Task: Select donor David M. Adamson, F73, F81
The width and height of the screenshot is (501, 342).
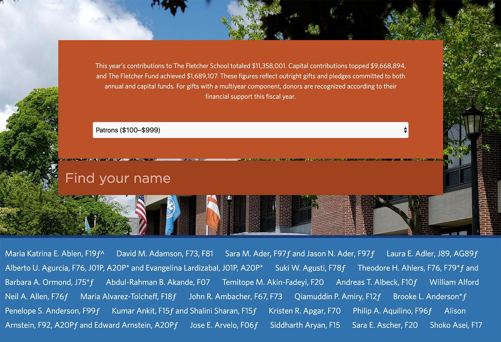Action: (165, 253)
